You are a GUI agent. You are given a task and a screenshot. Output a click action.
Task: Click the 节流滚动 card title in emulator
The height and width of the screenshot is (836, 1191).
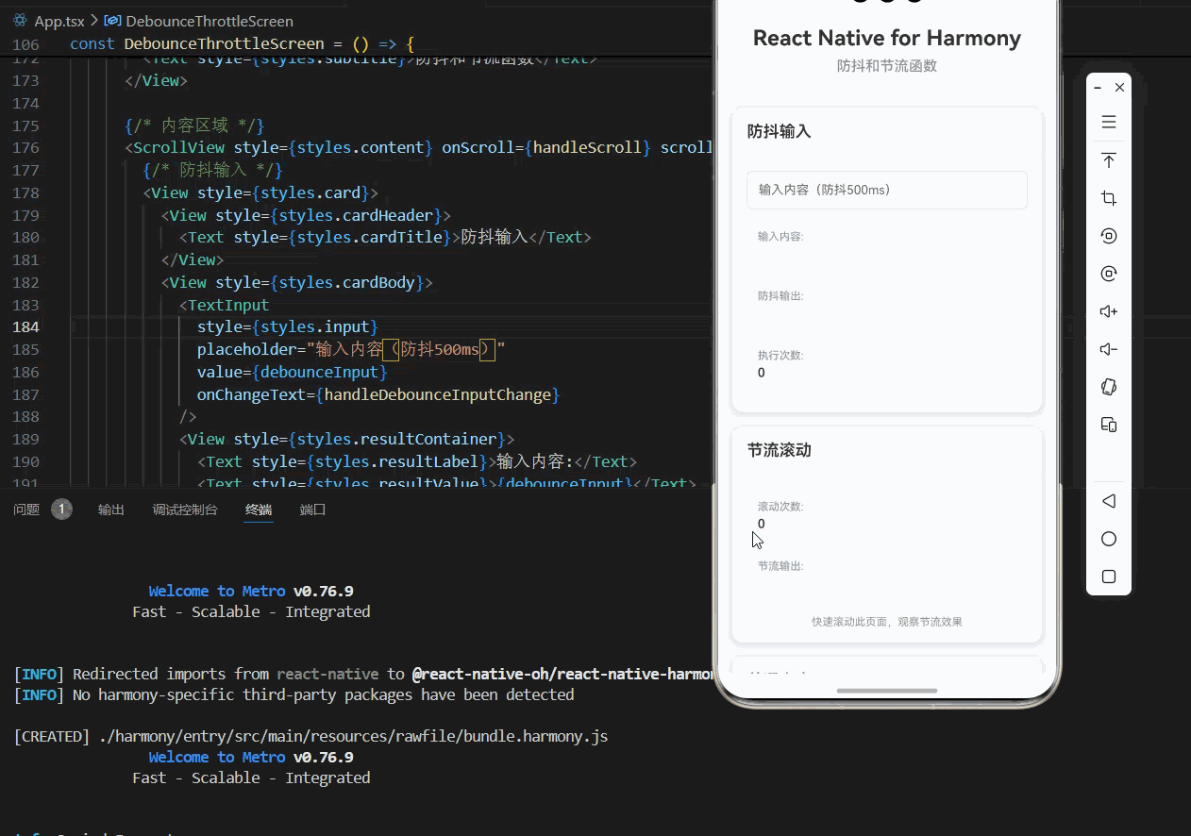point(780,450)
